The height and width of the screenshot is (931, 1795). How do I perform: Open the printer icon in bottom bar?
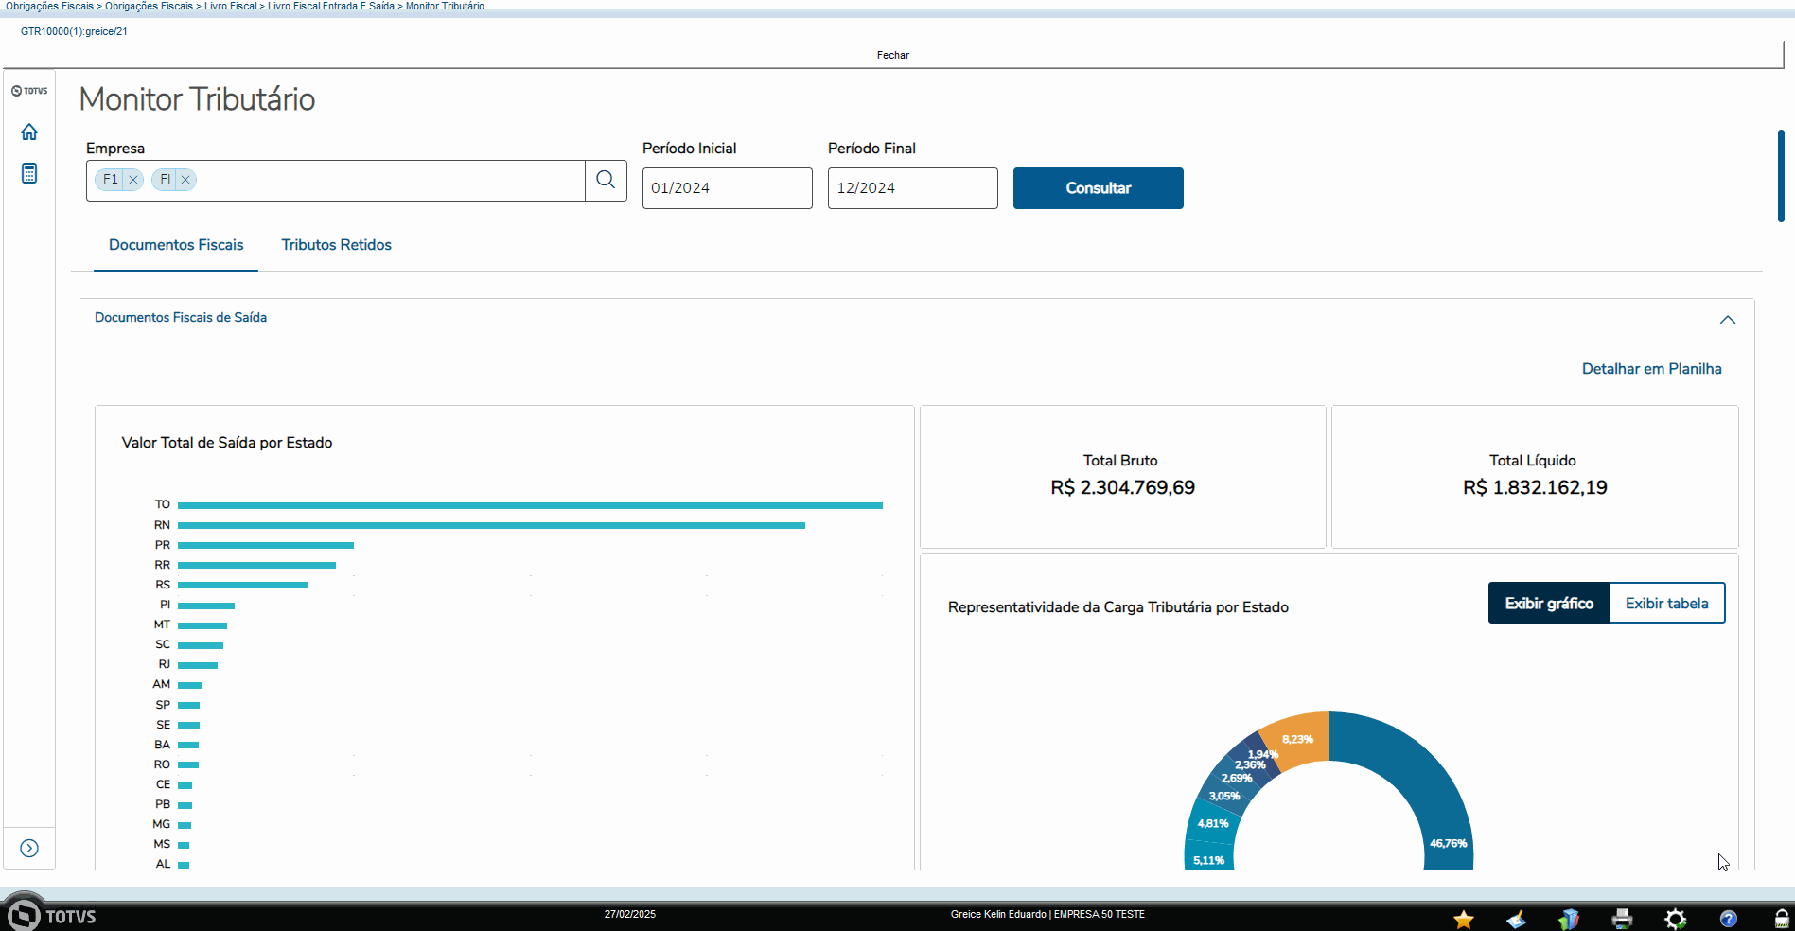(x=1622, y=919)
